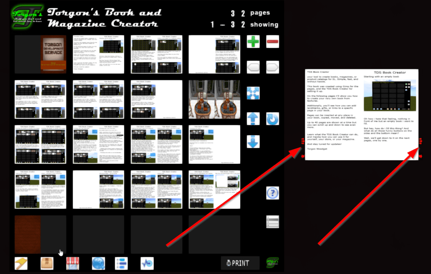This screenshot has width=431, height=274.
Task: Click the striped-awning store icon
Action: point(72,263)
